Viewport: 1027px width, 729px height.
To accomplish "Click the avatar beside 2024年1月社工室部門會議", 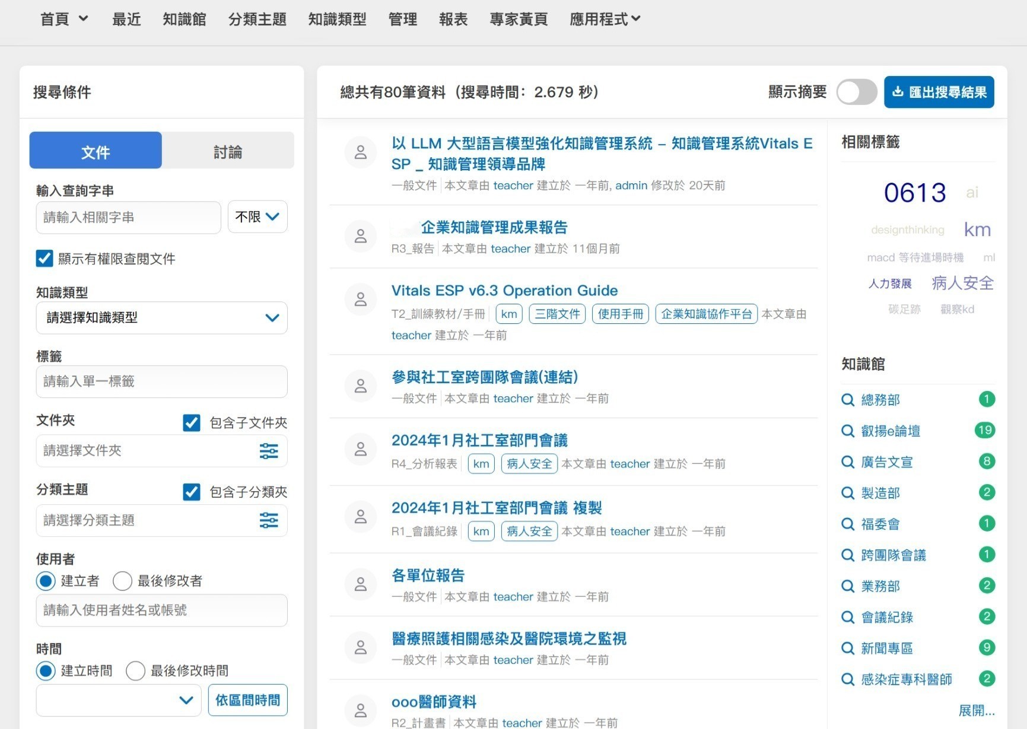I will 360,449.
